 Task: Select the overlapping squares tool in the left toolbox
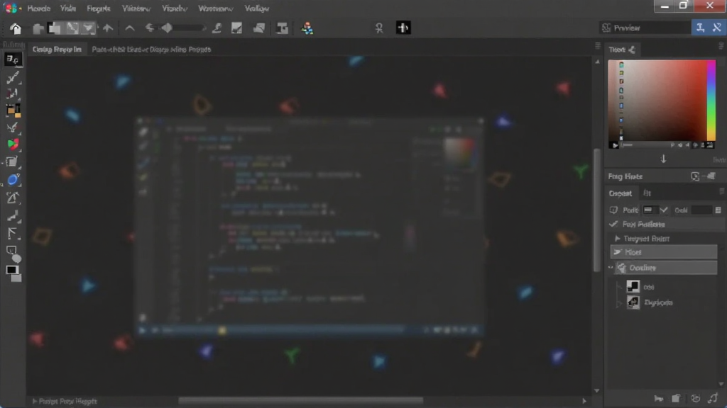click(13, 162)
